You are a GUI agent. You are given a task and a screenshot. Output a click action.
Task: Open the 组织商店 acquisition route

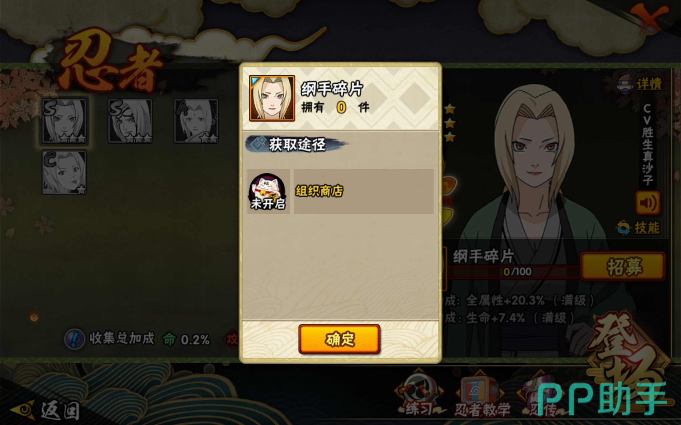tap(363, 191)
